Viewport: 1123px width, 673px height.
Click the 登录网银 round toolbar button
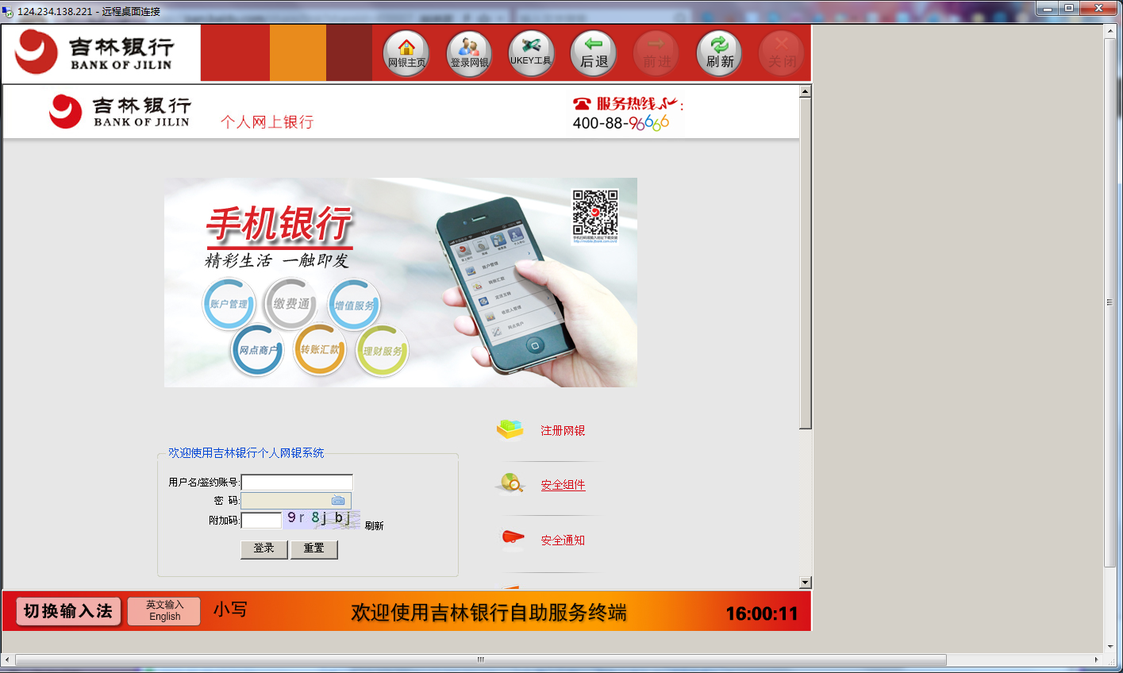pos(469,53)
